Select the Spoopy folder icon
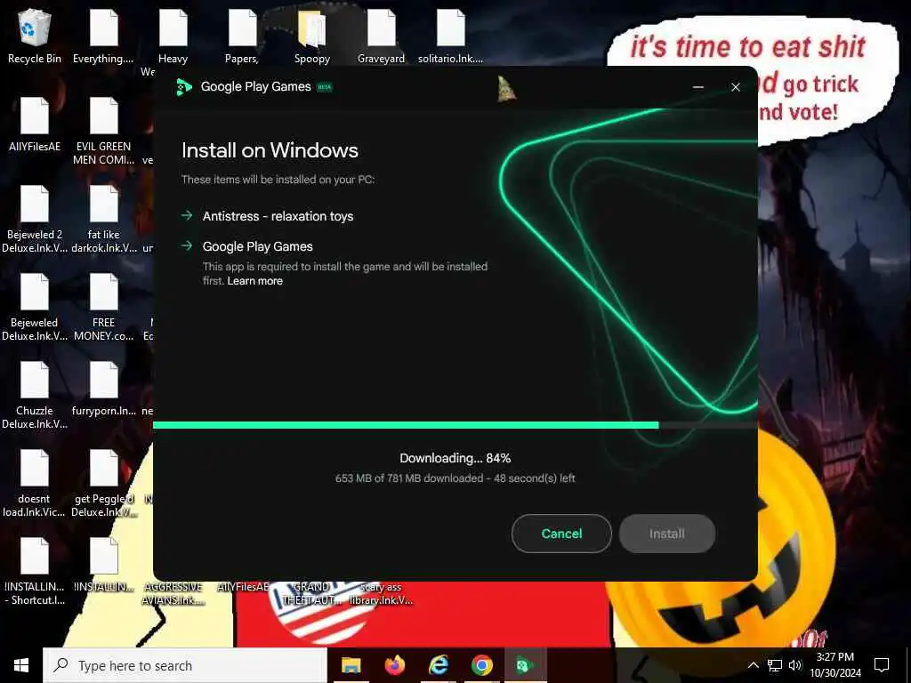The height and width of the screenshot is (683, 911). pyautogui.click(x=312, y=36)
